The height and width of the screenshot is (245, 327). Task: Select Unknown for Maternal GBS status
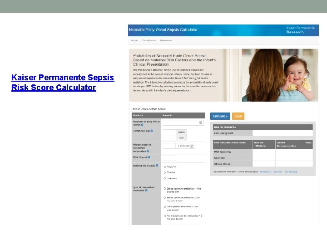tap(165, 179)
